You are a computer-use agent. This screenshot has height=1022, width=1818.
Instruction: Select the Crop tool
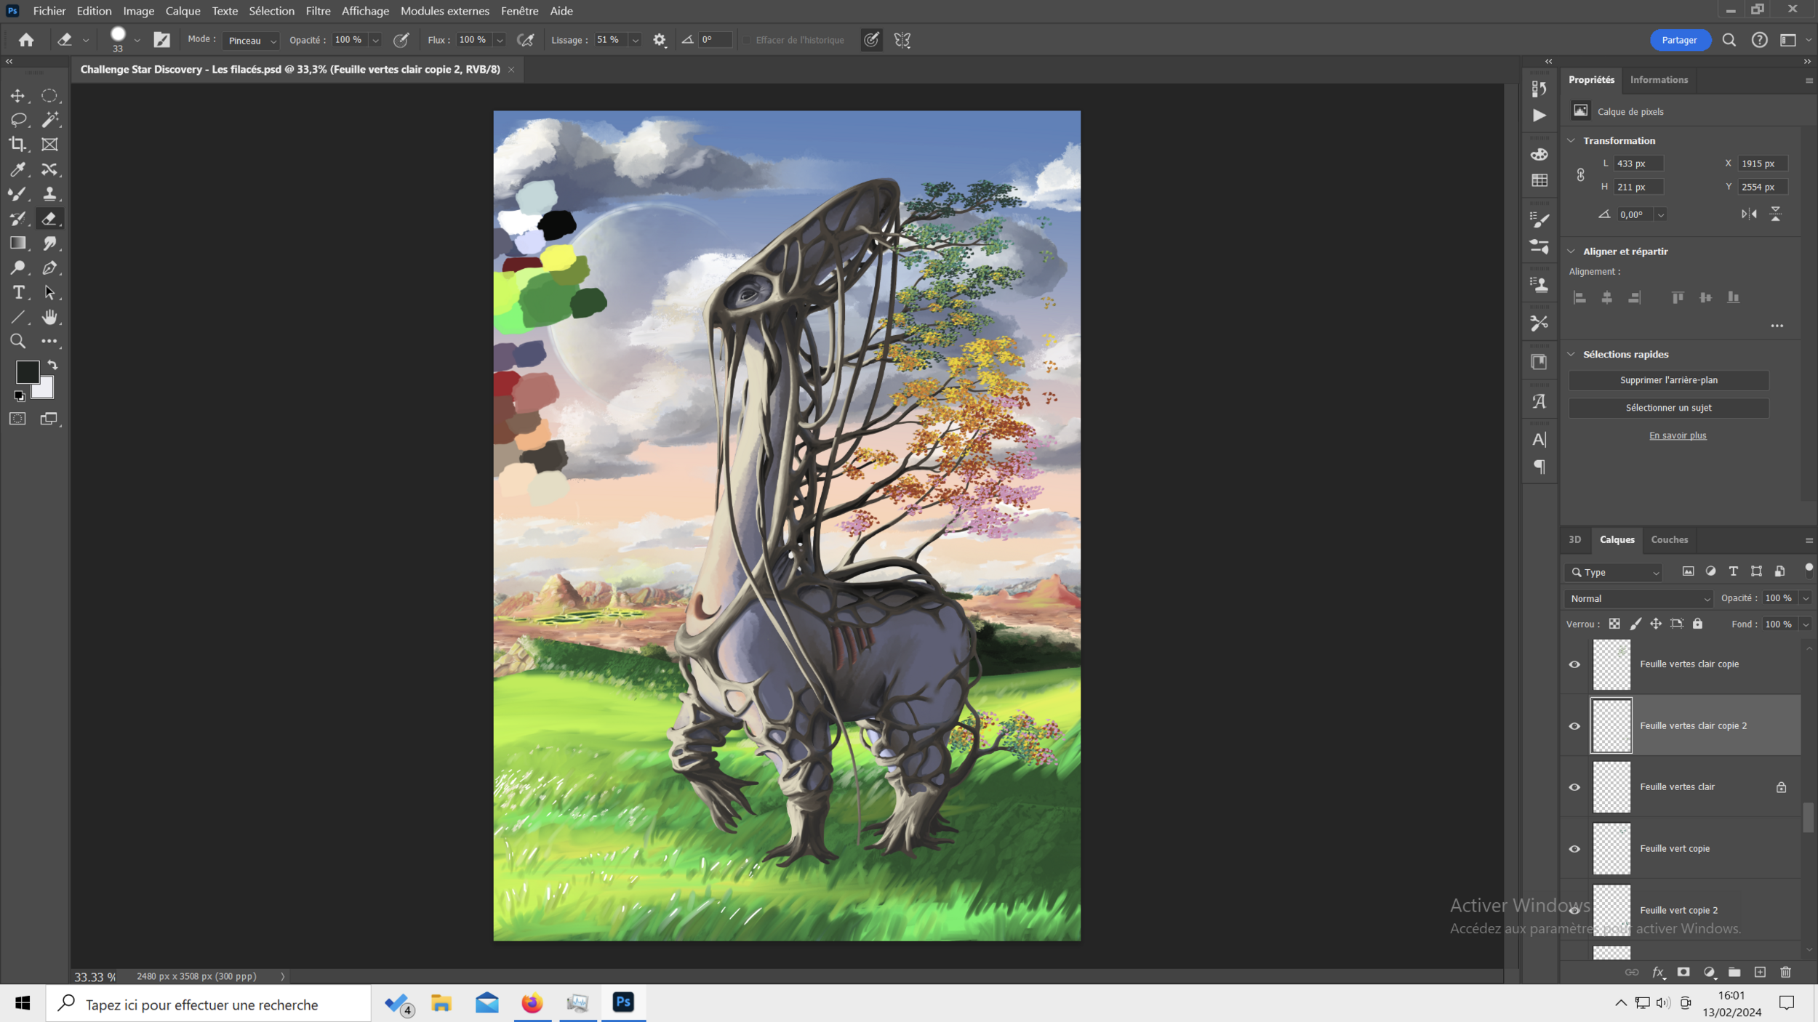coord(17,145)
